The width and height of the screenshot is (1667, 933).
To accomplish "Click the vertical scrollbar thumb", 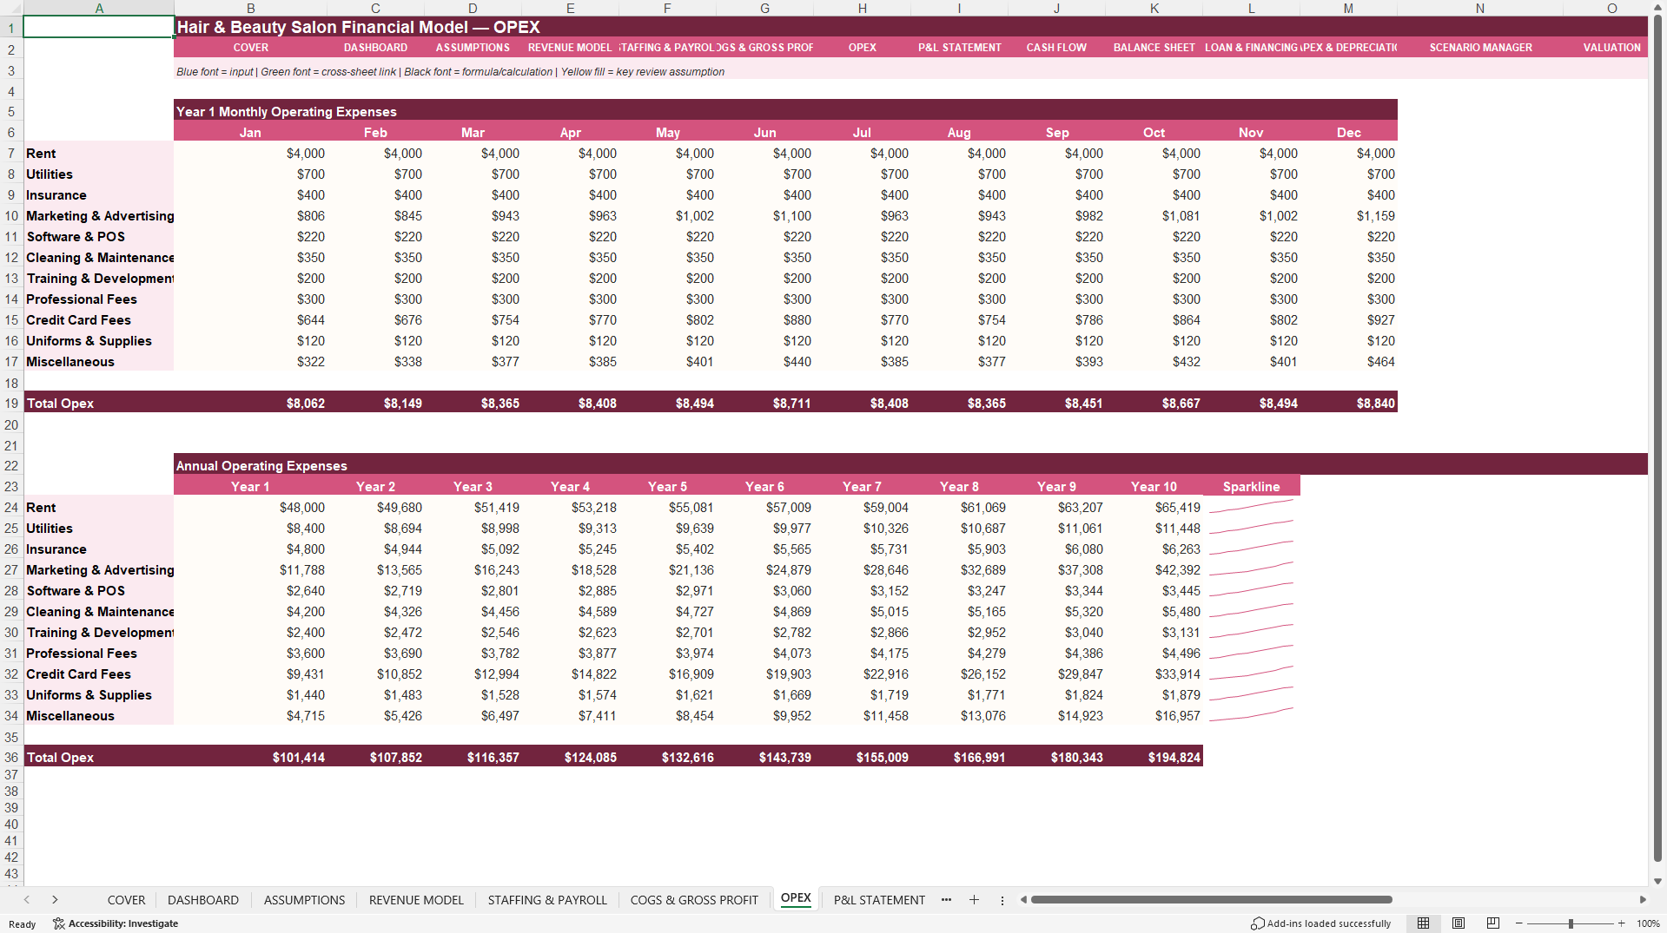I will pos(1657,438).
